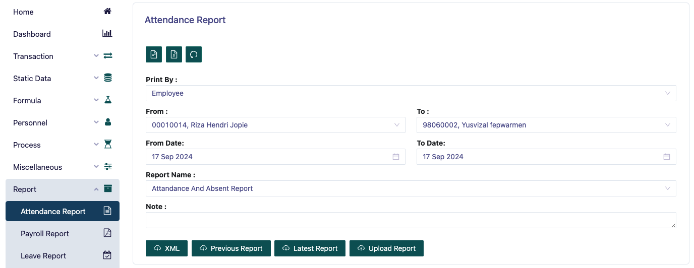The width and height of the screenshot is (694, 268).
Task: Click the refresh icon button
Action: click(194, 54)
